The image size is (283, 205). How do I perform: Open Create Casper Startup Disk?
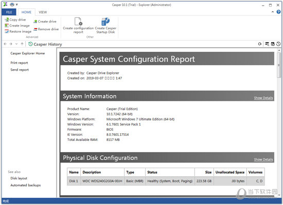[105, 26]
